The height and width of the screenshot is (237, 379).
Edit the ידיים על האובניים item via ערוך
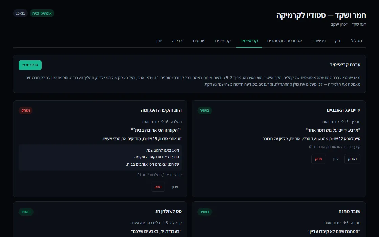335,159
